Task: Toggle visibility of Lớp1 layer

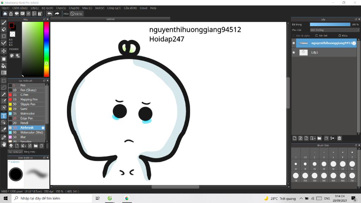Action: click(x=294, y=53)
